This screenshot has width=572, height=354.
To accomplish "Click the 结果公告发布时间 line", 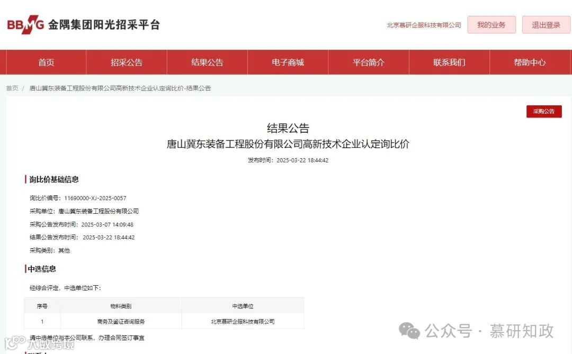I will tap(82, 238).
